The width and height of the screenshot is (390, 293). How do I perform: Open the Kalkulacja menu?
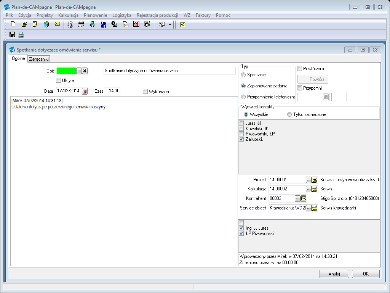click(69, 15)
